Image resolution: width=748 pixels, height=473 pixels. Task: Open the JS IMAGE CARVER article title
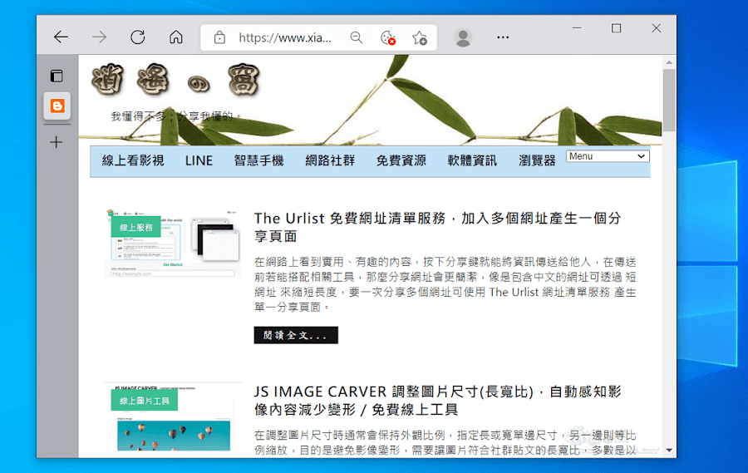click(437, 401)
